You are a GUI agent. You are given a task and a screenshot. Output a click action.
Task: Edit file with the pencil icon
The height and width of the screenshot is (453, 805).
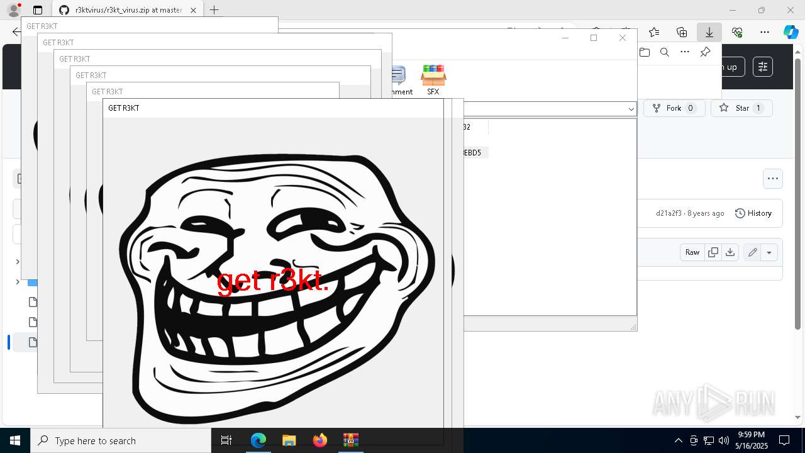752,252
